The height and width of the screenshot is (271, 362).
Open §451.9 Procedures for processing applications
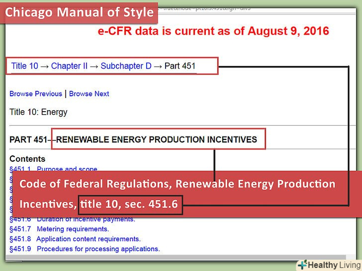click(x=85, y=249)
